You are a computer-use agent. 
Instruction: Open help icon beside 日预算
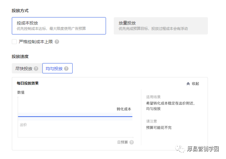pyautogui.click(x=132, y=142)
